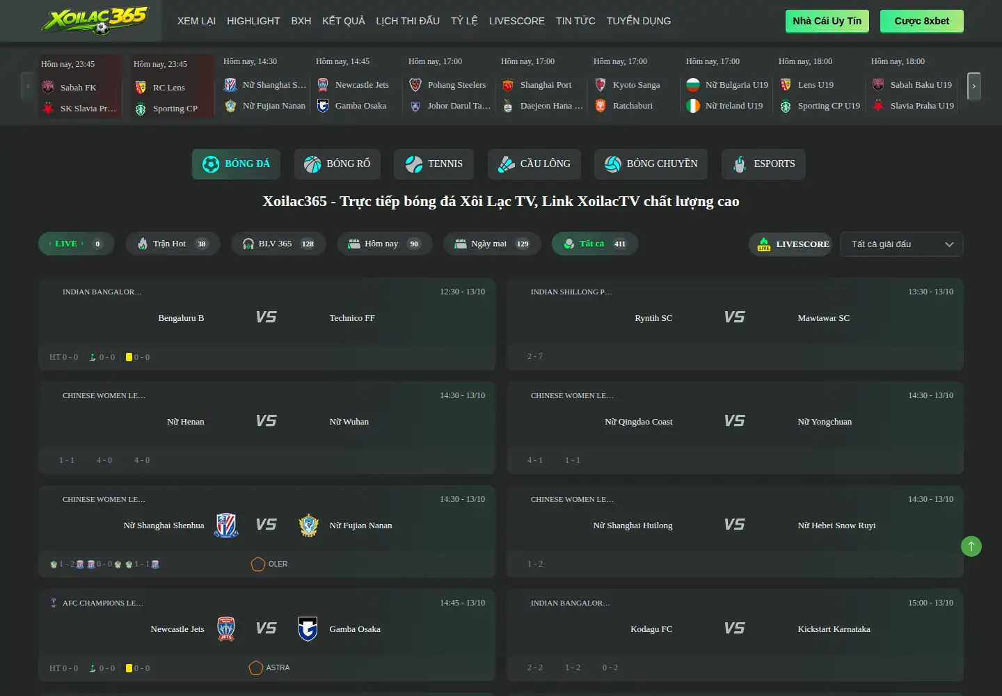Click the Bóng Đá soccer ball icon
This screenshot has width=1002, height=696.
210,164
